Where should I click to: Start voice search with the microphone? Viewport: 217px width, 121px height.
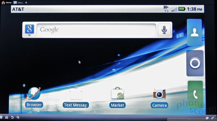point(164,30)
